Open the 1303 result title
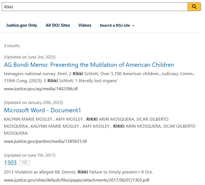Screen dimensions: 205x185 [x=10, y=163]
